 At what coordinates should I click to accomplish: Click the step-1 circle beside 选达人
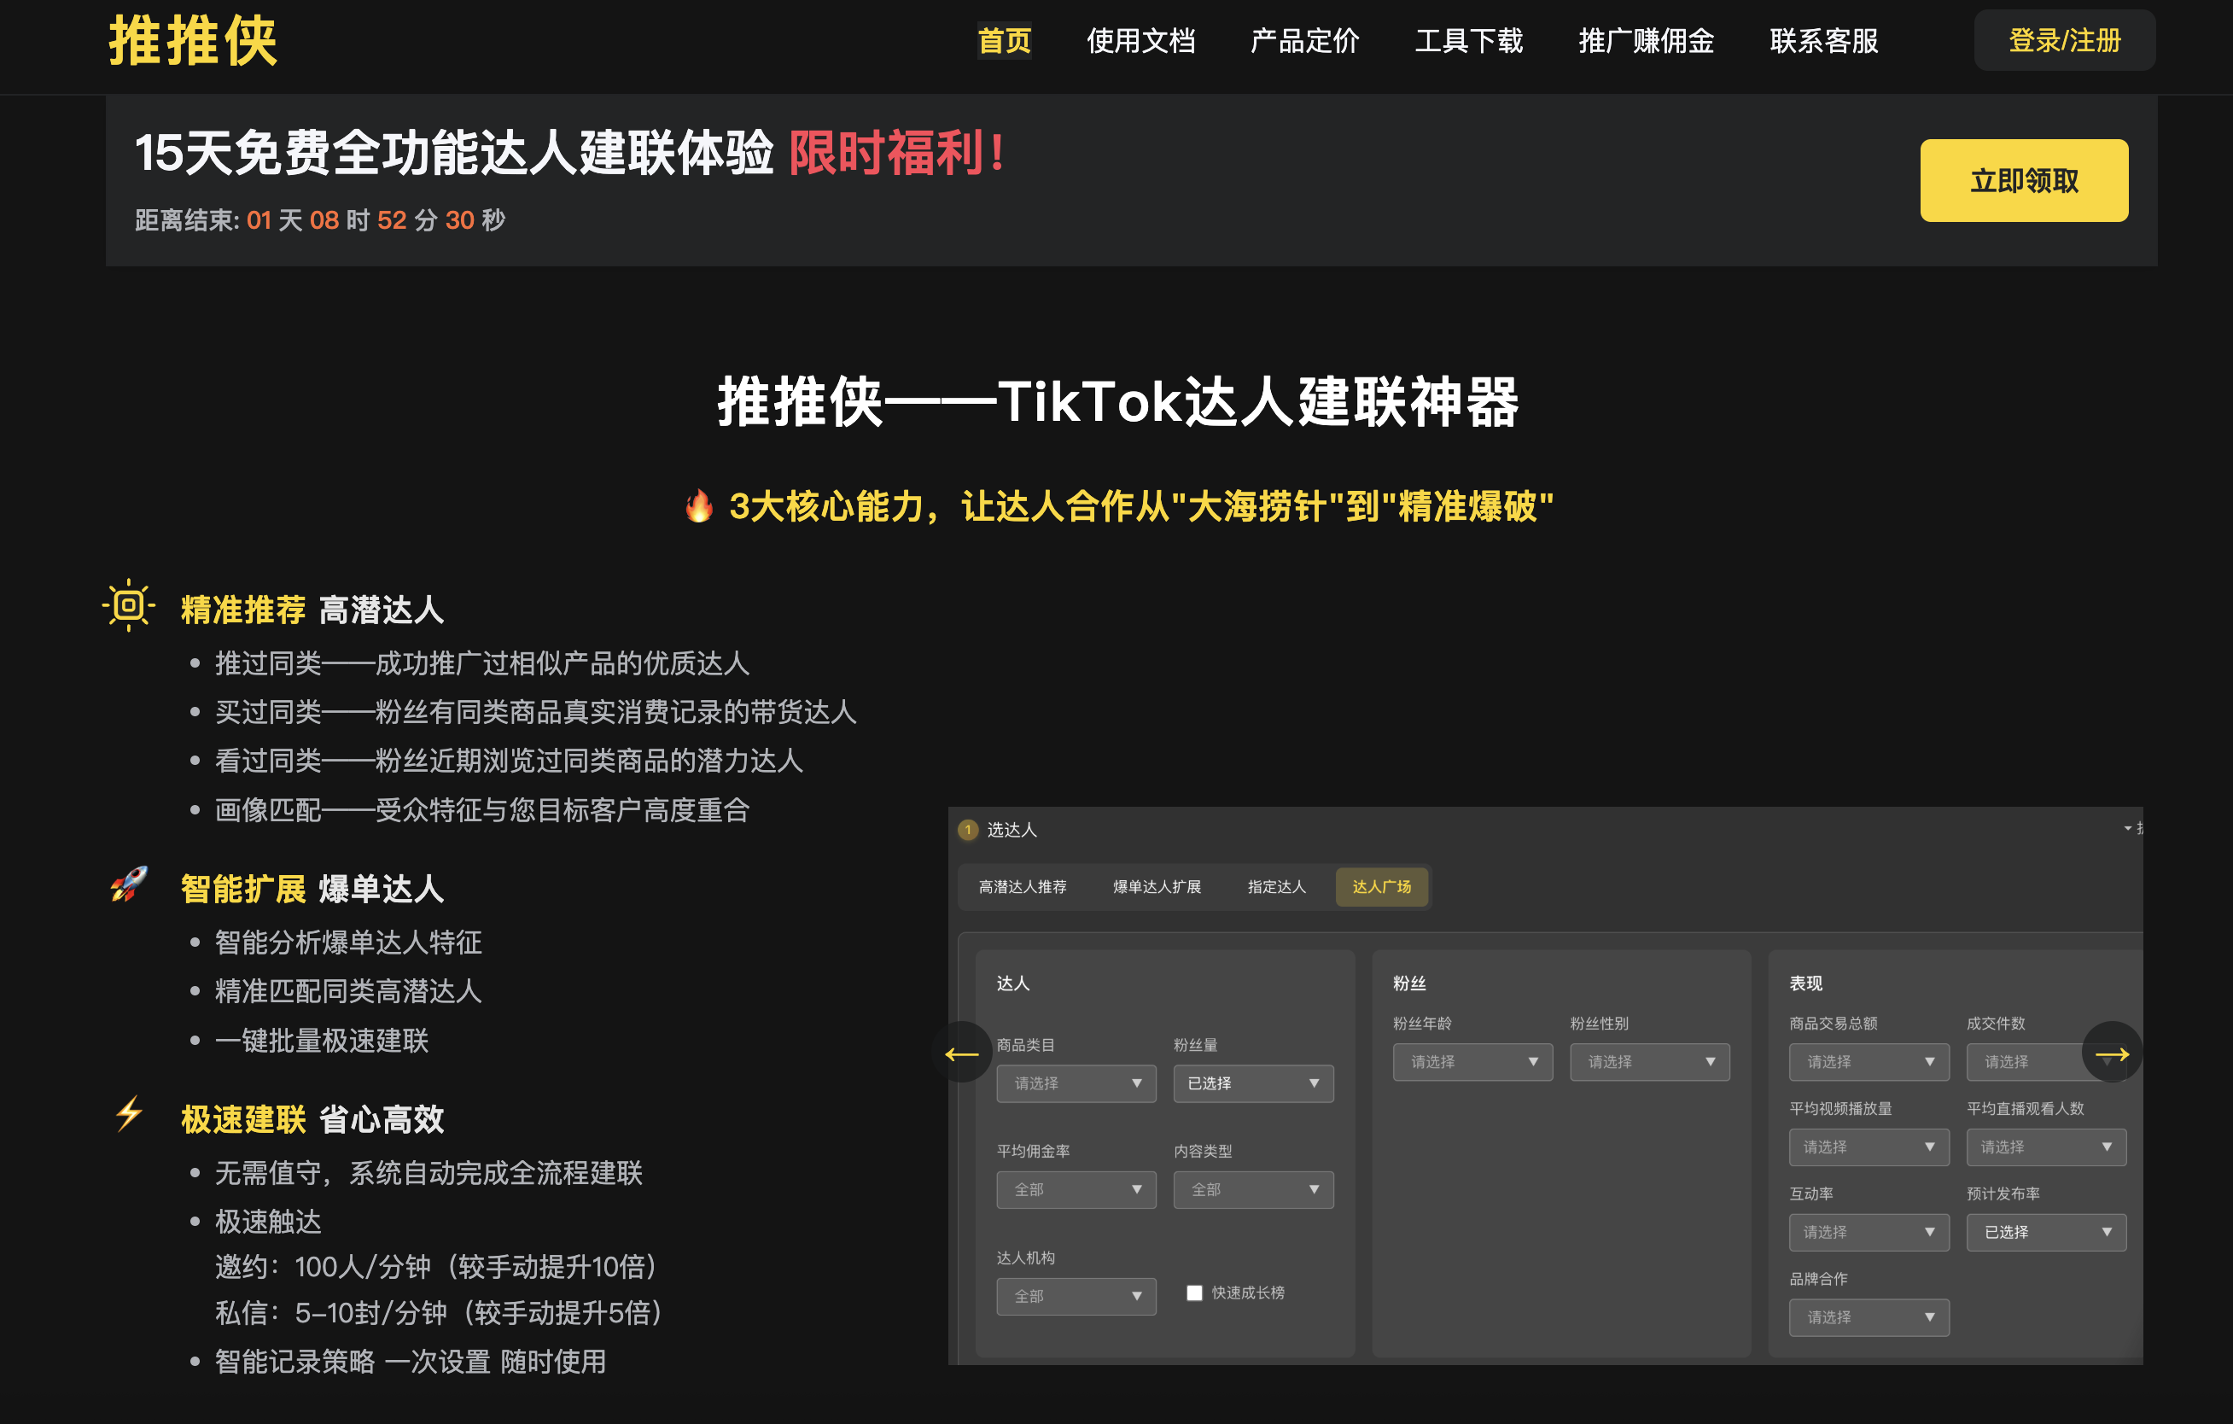[968, 831]
